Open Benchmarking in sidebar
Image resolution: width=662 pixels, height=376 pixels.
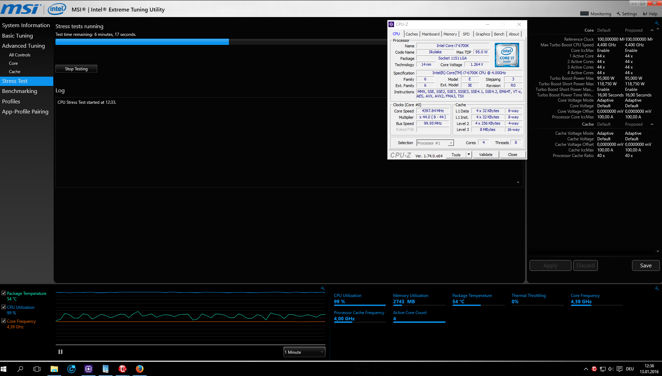coord(20,91)
